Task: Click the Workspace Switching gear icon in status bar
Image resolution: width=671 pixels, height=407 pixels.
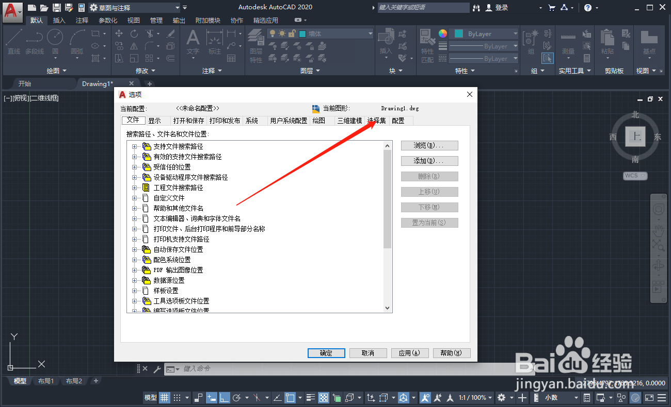Action: click(x=501, y=398)
